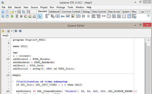Open the Project menu

[44, 7]
